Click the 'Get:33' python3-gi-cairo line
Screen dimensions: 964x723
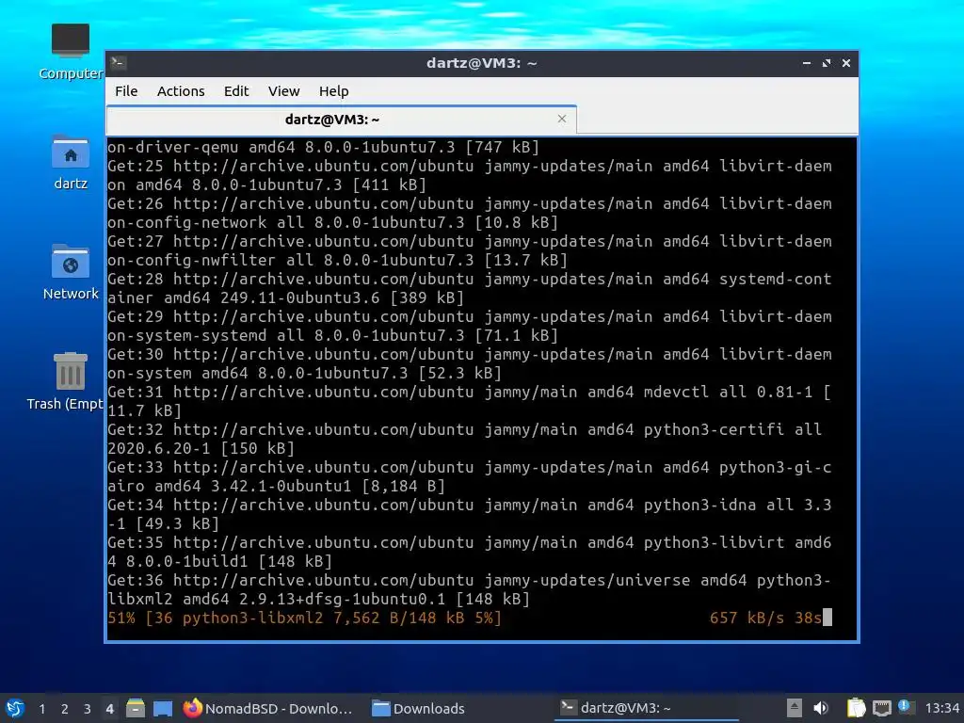[469, 476]
